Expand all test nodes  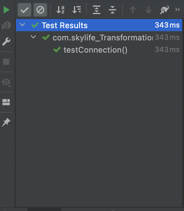[97, 10]
